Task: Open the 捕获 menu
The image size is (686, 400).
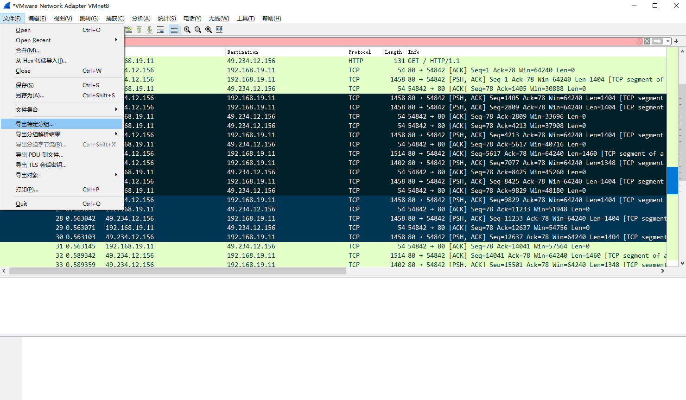Action: tap(115, 19)
